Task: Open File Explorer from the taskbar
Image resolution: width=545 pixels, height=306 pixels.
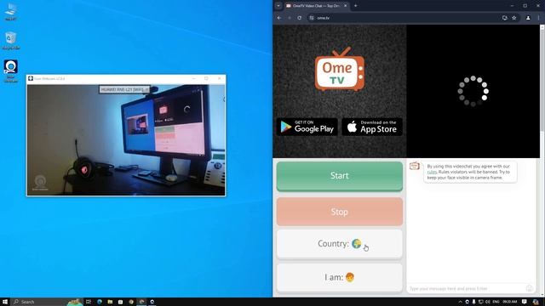Action: point(110,302)
